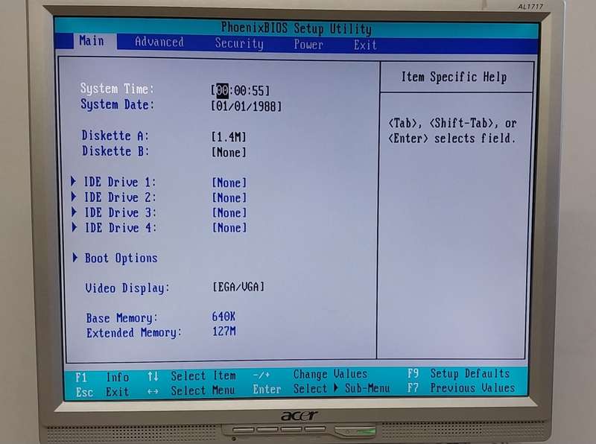
Task: Click the left-right arrows Select Menu icon
Action: [x=153, y=391]
